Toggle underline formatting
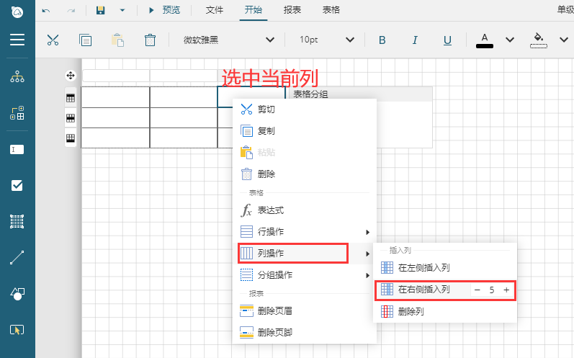Screen dimensions: 574x358 point(447,40)
